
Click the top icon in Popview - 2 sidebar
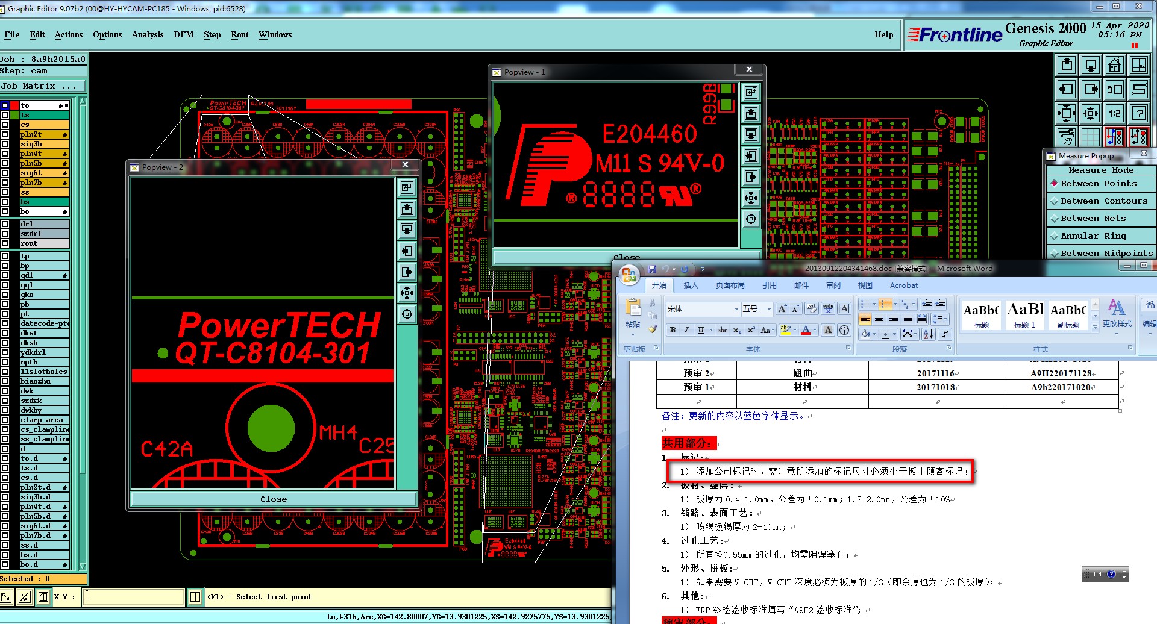coord(407,187)
